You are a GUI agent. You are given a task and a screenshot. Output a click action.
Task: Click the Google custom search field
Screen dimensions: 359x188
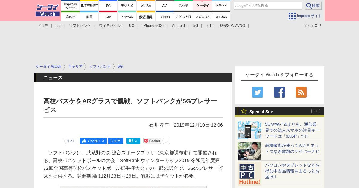(268, 6)
